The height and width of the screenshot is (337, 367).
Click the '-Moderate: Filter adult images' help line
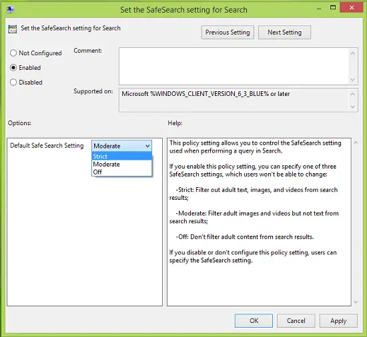tap(254, 217)
